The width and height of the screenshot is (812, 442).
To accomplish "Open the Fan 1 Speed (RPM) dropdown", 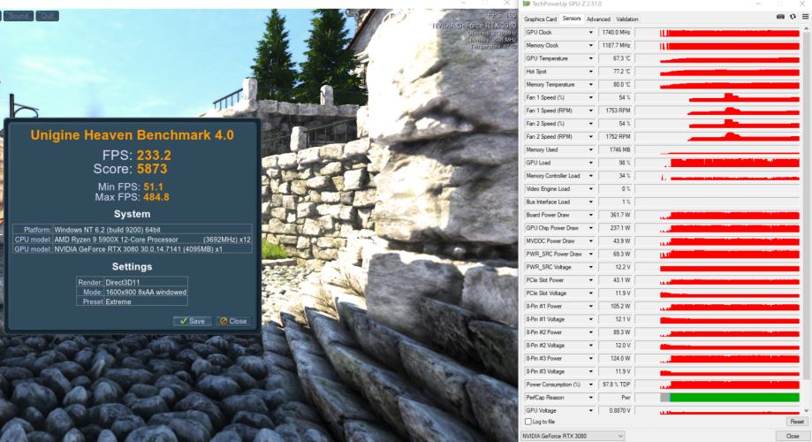I will pos(590,110).
